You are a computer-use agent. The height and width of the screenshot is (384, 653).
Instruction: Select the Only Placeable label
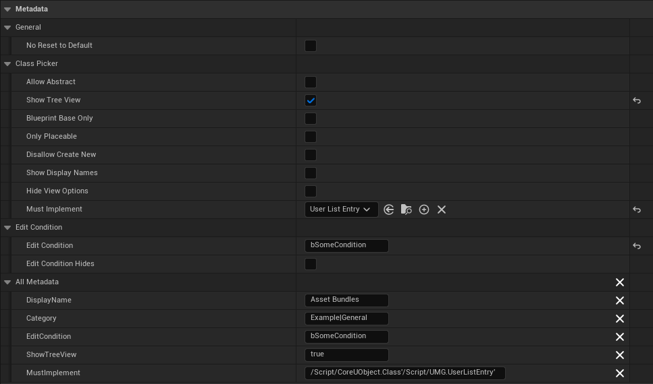click(51, 136)
